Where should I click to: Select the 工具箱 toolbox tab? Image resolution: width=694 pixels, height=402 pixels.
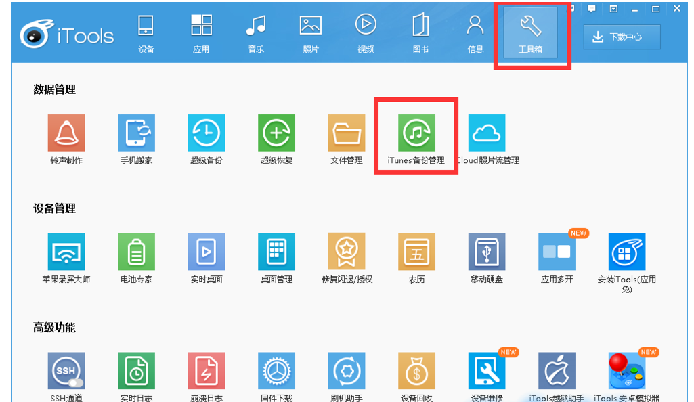(x=530, y=32)
